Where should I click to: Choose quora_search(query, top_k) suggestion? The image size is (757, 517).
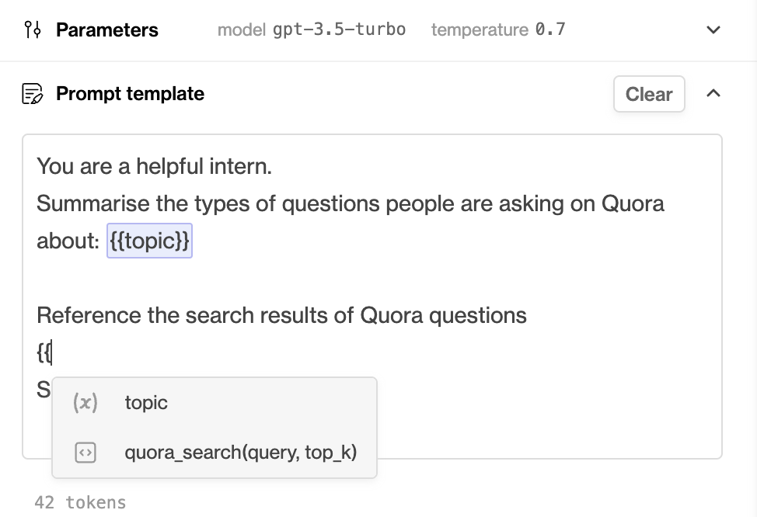[x=215, y=453]
